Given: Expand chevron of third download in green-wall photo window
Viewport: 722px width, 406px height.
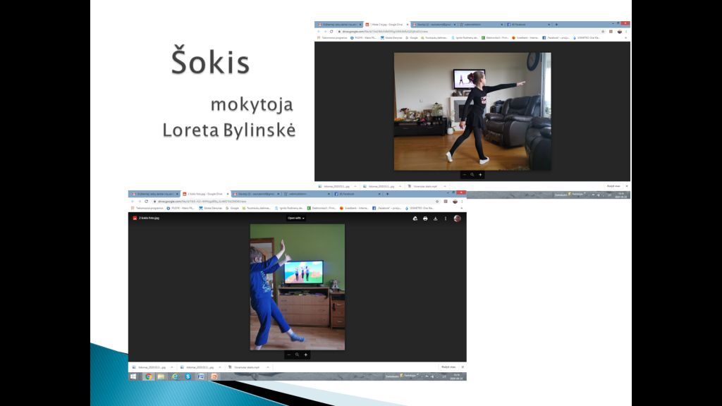Looking at the screenshot, I should coord(267,367).
